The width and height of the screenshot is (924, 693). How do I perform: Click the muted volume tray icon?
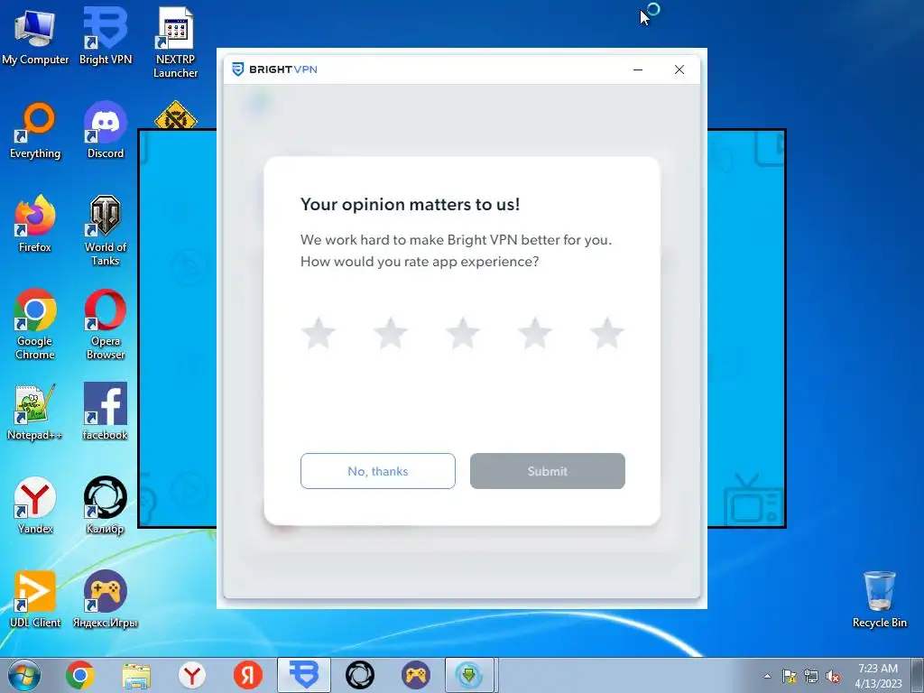pyautogui.click(x=833, y=676)
